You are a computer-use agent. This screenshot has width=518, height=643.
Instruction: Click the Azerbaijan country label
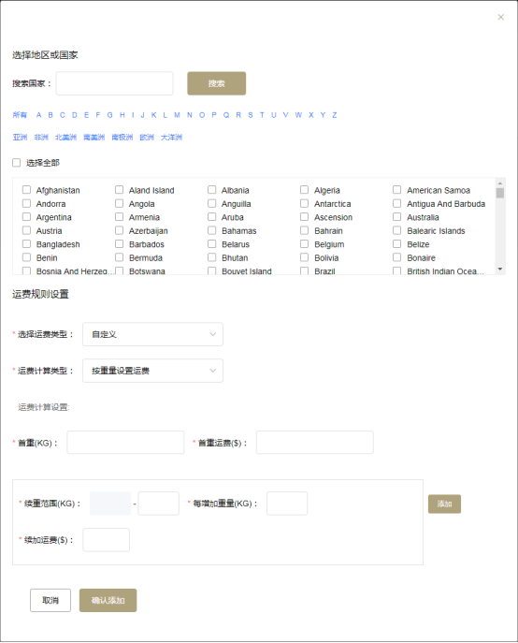(149, 231)
